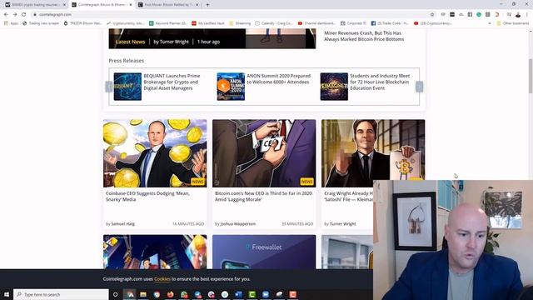The height and width of the screenshot is (300, 533).
Task: Switch to the Bitcoin Rallied tab
Action: [168, 5]
